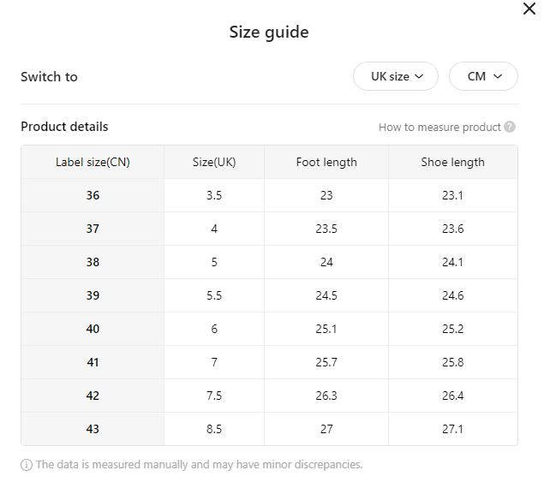Click the Size guide title
544x482 pixels.
point(269,33)
